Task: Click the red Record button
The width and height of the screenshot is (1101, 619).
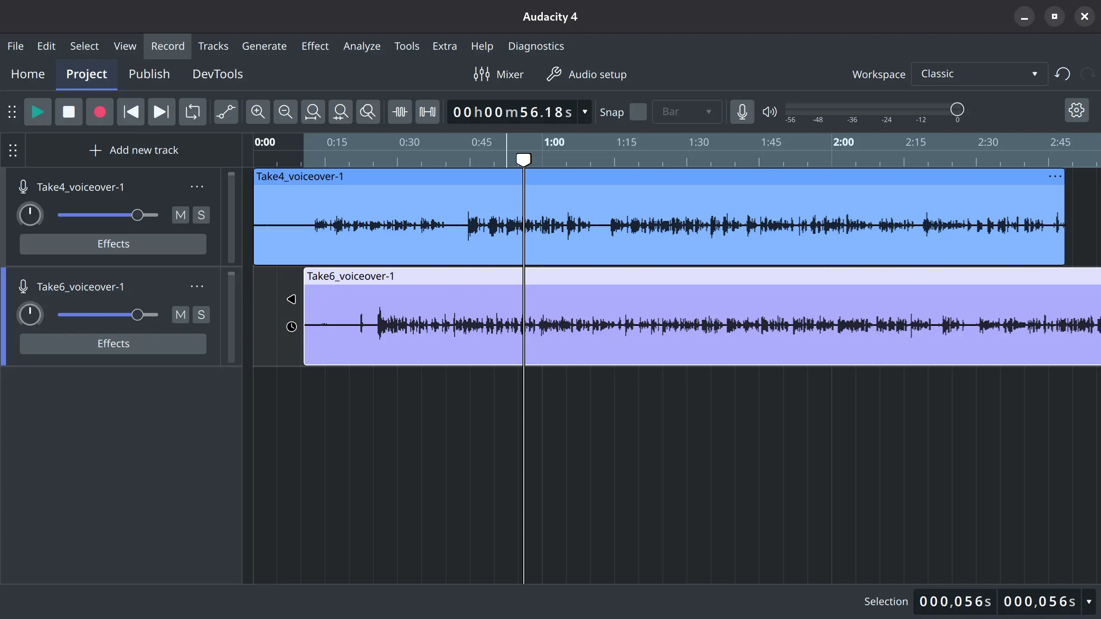Action: click(x=99, y=112)
